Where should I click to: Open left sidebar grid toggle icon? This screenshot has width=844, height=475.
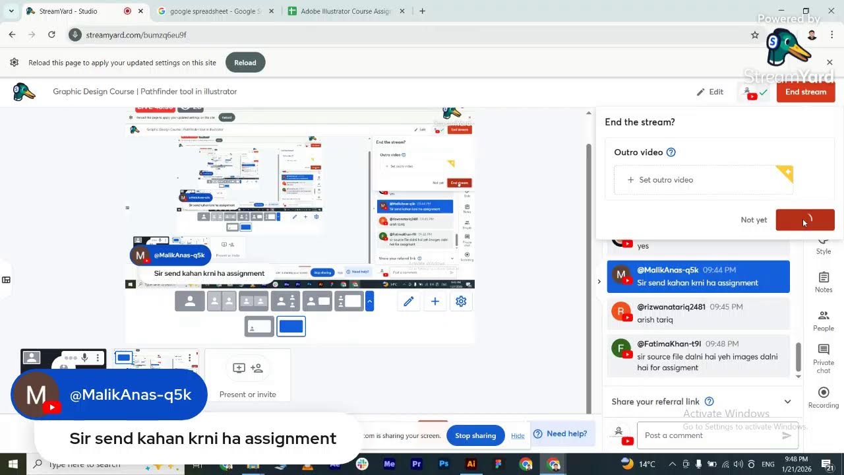click(6, 280)
